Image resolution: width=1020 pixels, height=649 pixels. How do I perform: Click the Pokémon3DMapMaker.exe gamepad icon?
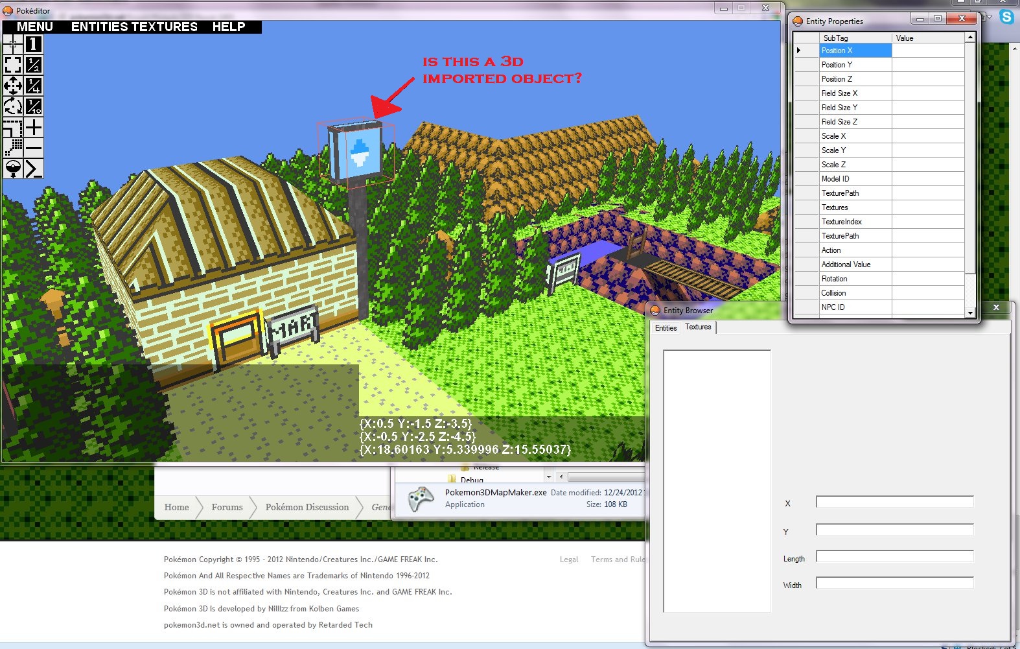pyautogui.click(x=420, y=499)
